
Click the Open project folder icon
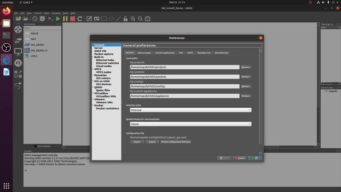[x=26, y=19]
